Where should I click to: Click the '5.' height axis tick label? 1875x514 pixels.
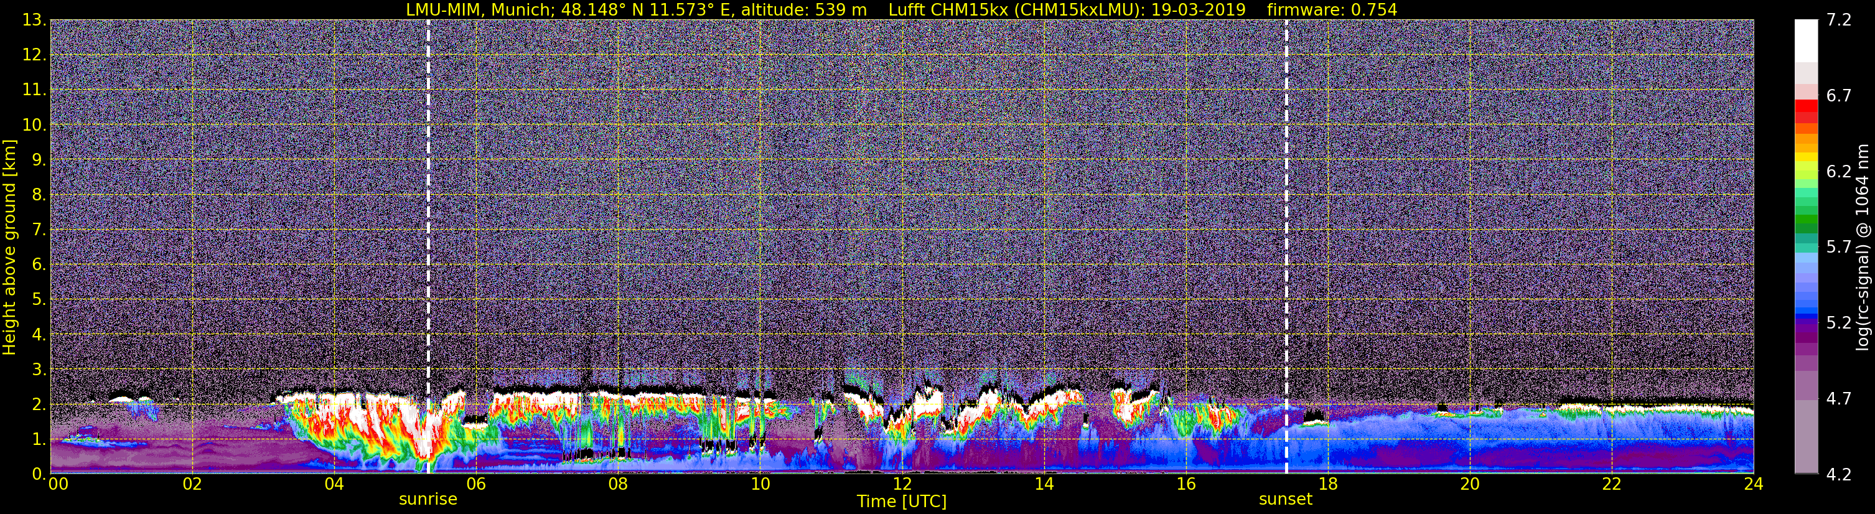click(39, 299)
